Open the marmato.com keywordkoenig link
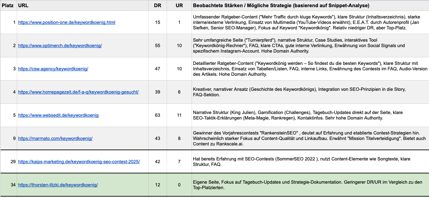Viewport: 429px width, 198px height. [x=55, y=139]
